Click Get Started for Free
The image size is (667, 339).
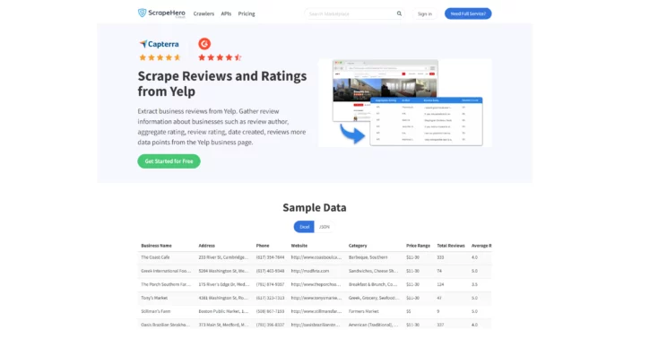pyautogui.click(x=169, y=161)
